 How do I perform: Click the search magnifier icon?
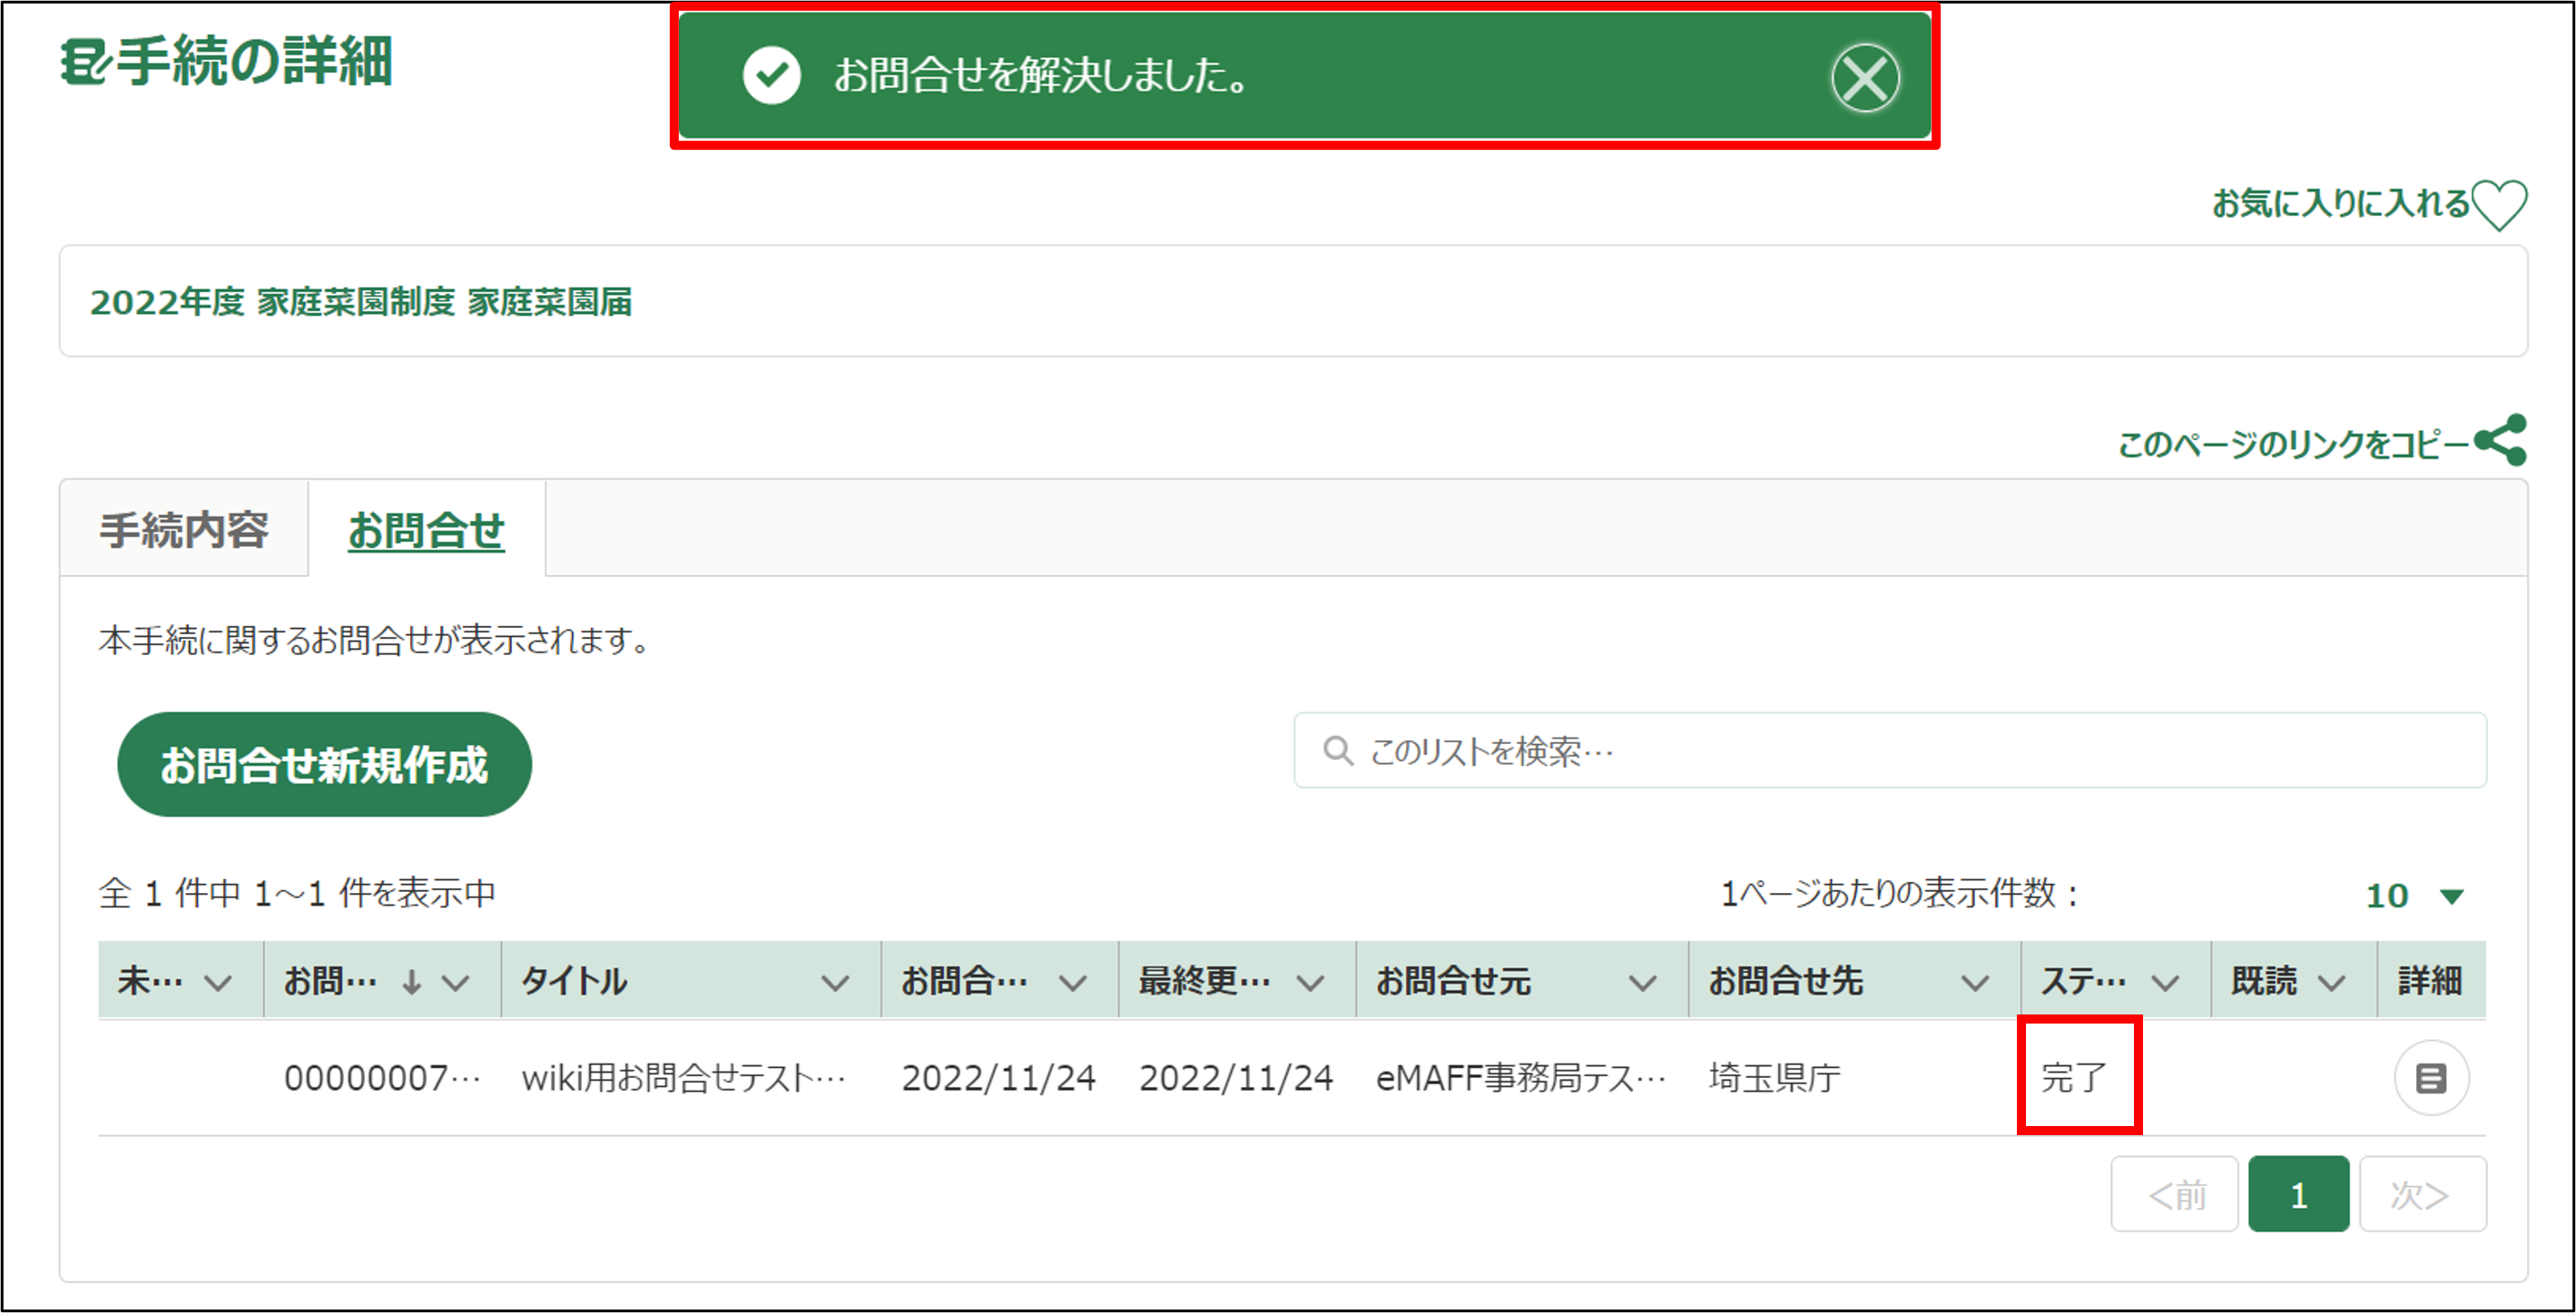click(1337, 750)
